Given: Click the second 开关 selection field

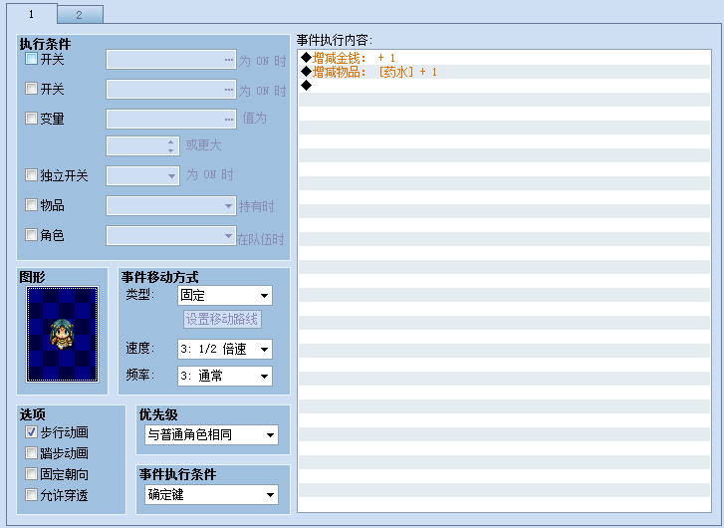Looking at the screenshot, I should point(171,89).
